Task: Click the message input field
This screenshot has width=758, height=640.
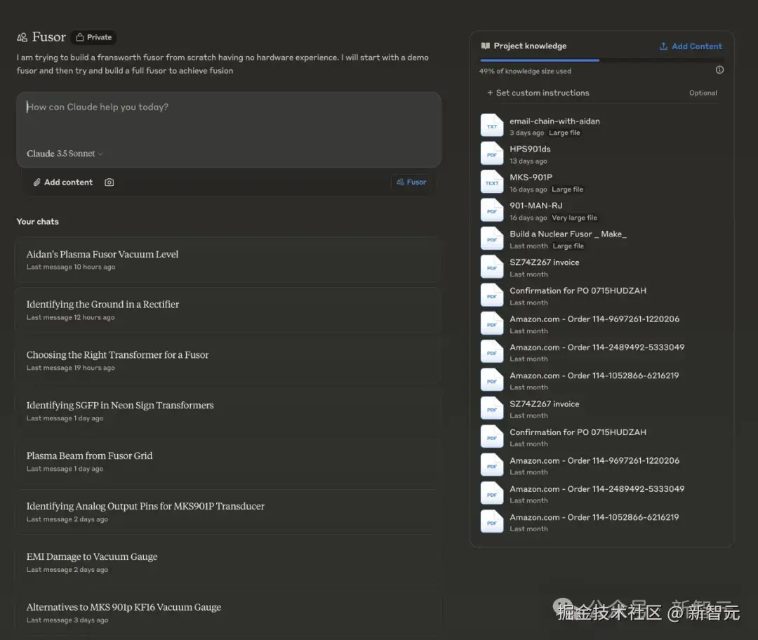Action: (x=229, y=130)
